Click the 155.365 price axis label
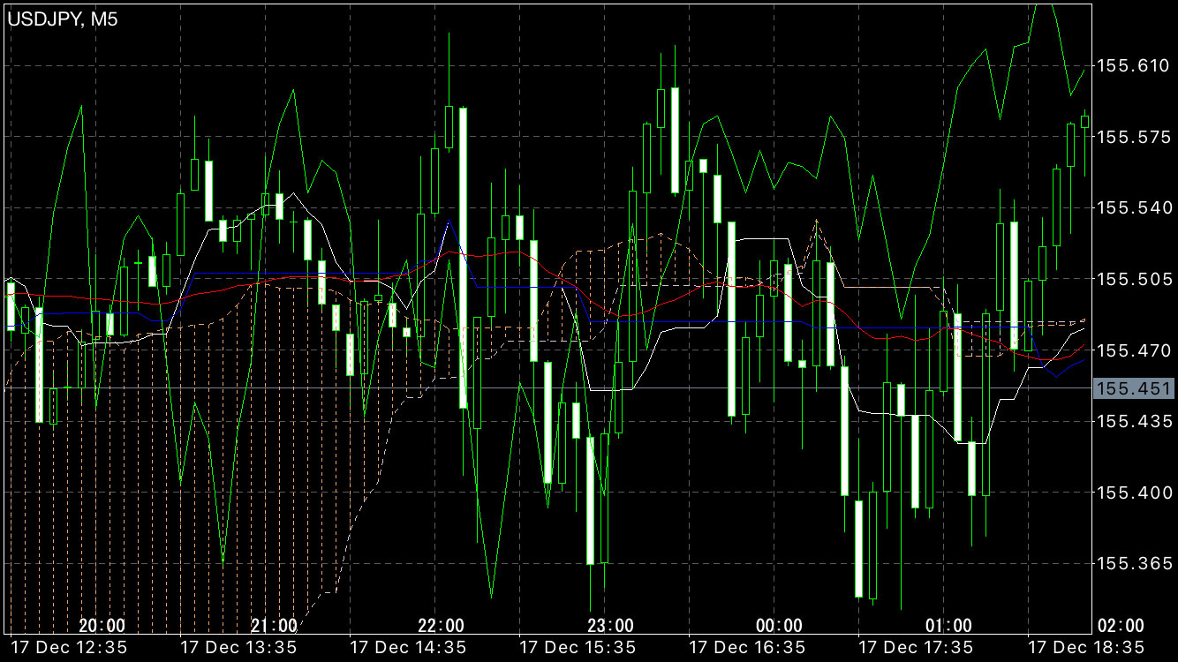The width and height of the screenshot is (1178, 662). (x=1133, y=563)
